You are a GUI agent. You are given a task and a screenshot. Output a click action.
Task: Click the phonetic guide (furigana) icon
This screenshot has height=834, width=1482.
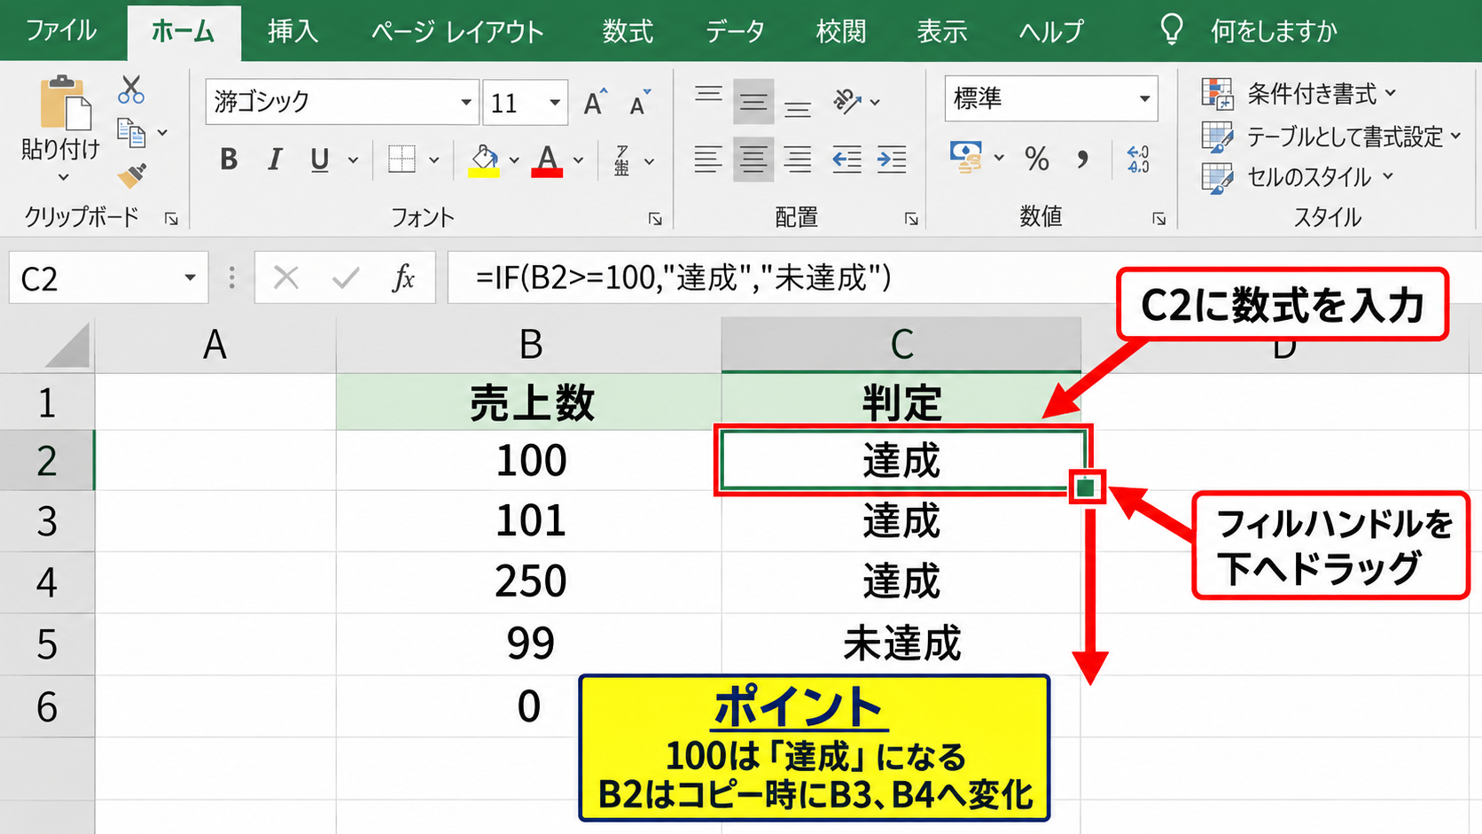tap(622, 160)
